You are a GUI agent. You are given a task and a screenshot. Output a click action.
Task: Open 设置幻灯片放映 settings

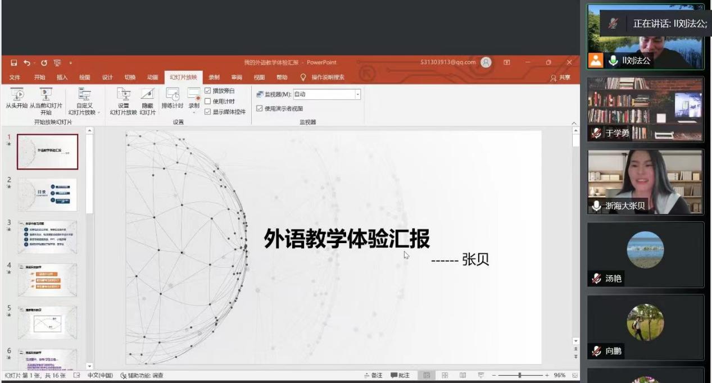point(123,95)
